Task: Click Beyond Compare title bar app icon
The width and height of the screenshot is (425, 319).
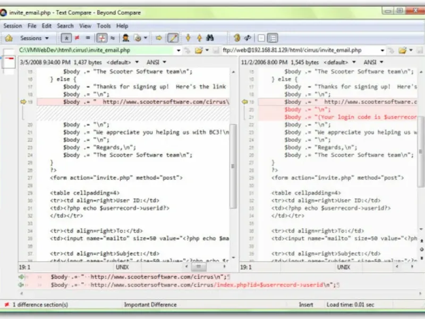Action: 3,12
